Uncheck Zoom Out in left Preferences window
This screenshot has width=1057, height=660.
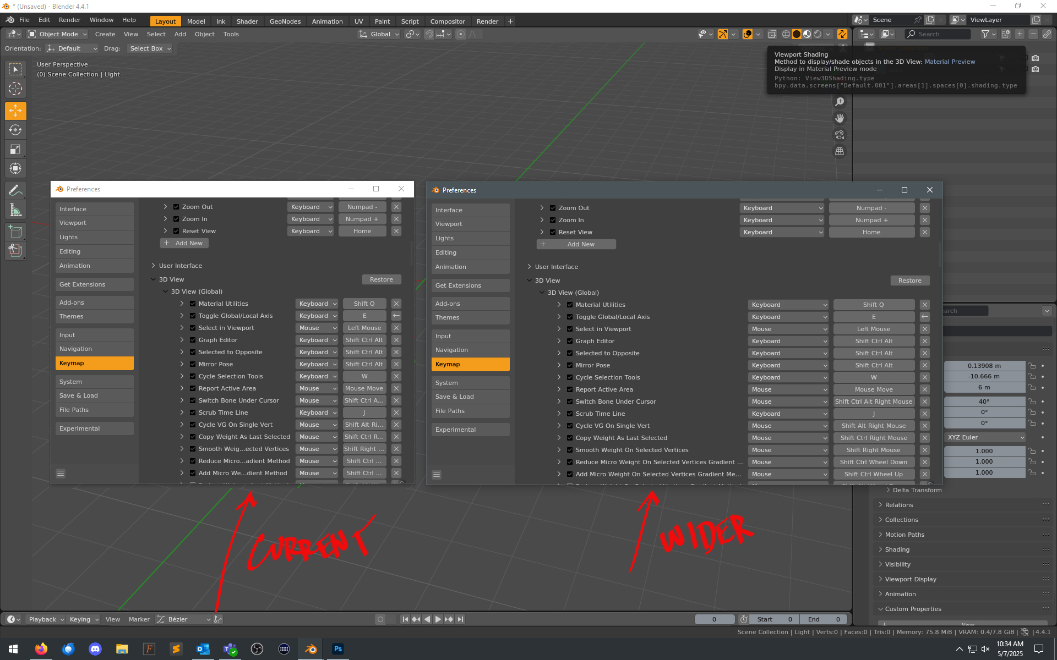coord(176,207)
